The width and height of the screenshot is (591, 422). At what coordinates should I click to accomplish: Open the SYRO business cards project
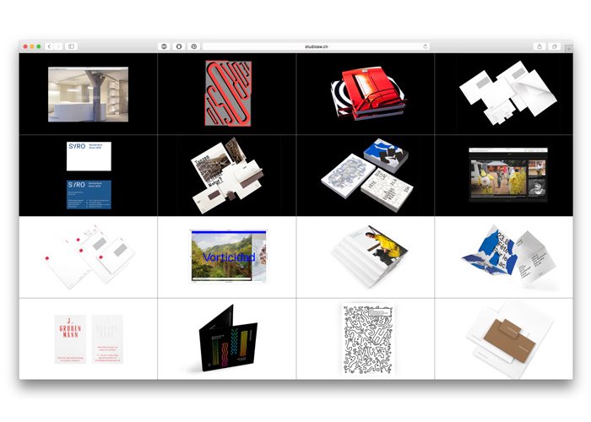(89, 176)
